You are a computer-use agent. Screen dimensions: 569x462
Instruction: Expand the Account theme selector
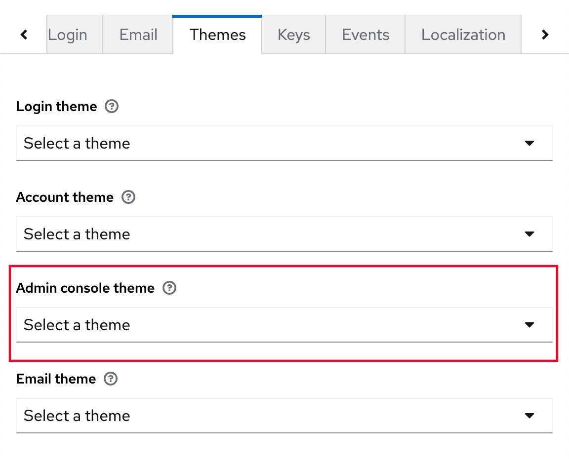tap(284, 234)
